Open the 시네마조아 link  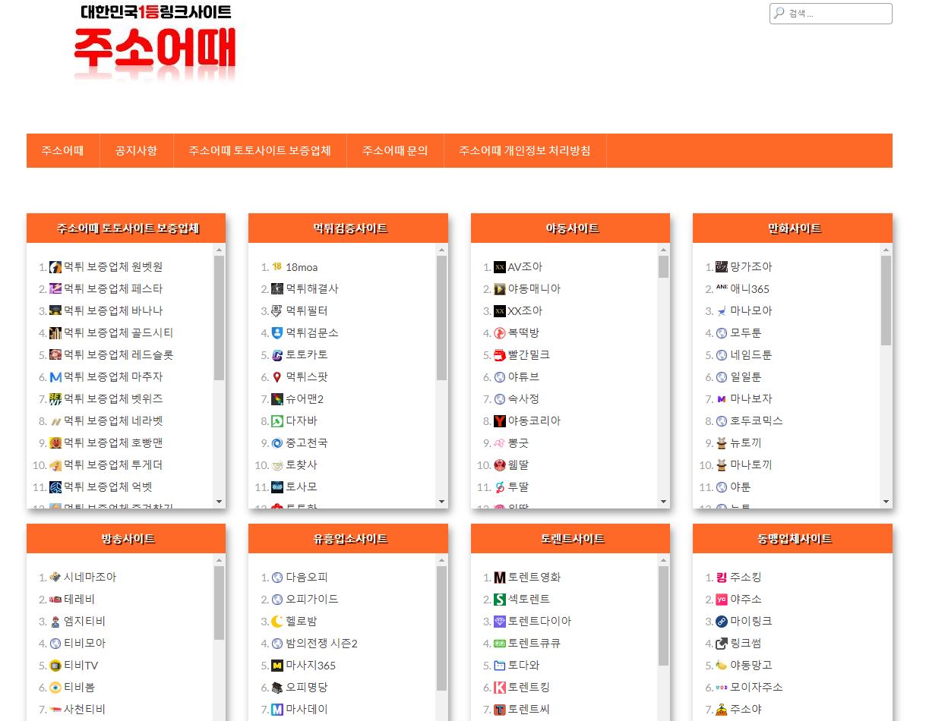pyautogui.click(x=90, y=578)
